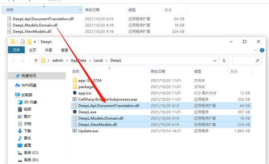The height and width of the screenshot is (164, 269).
Task: Select CefSharp.BrowserSubprocess.exe file name
Action: tap(108, 99)
